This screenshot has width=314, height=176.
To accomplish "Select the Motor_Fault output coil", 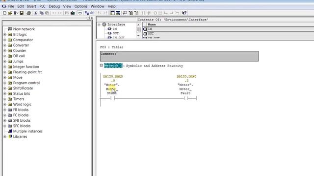I will [186, 98].
